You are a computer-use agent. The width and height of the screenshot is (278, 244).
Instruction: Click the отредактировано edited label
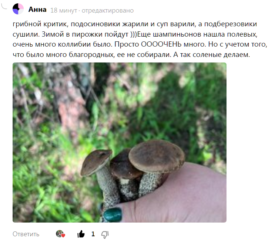point(108,10)
